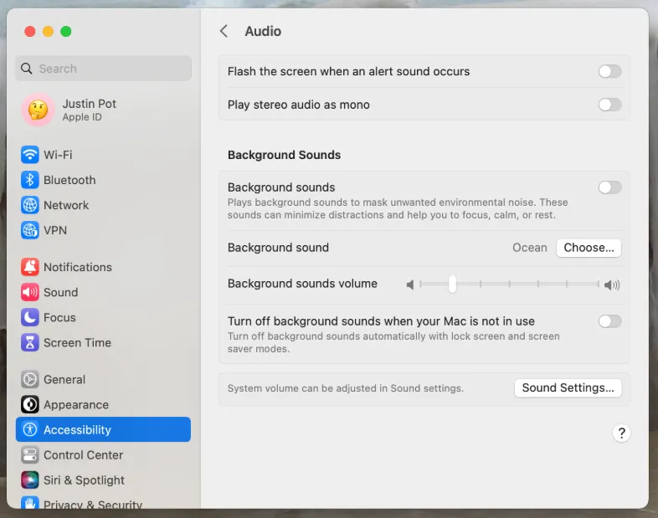Click the Accessibility icon in sidebar
The image size is (658, 518).
click(x=30, y=429)
